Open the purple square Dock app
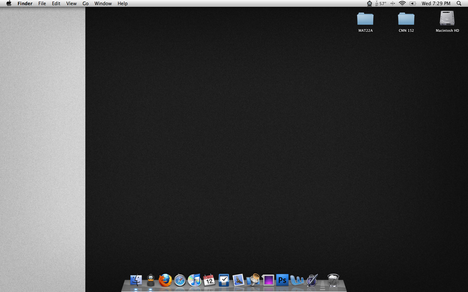This screenshot has height=292, width=468. (268, 280)
